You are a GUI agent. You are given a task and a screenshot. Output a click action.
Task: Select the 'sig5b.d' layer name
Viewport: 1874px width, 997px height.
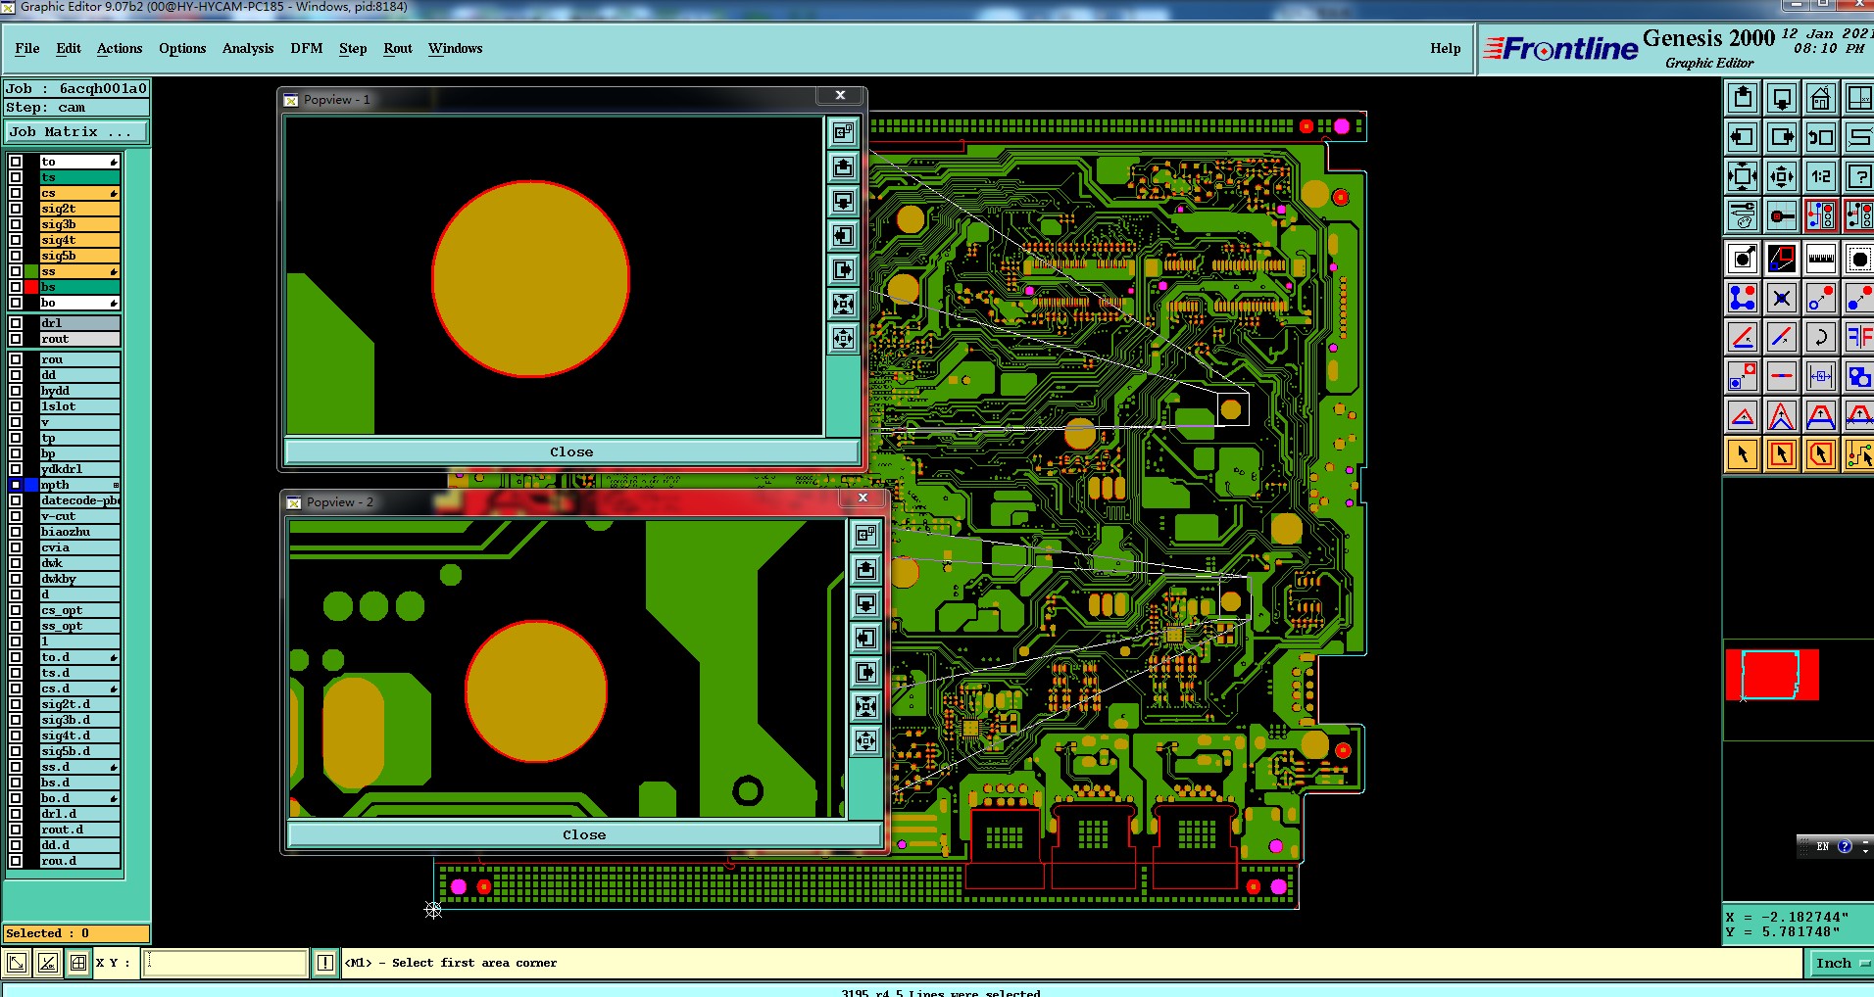tap(80, 751)
